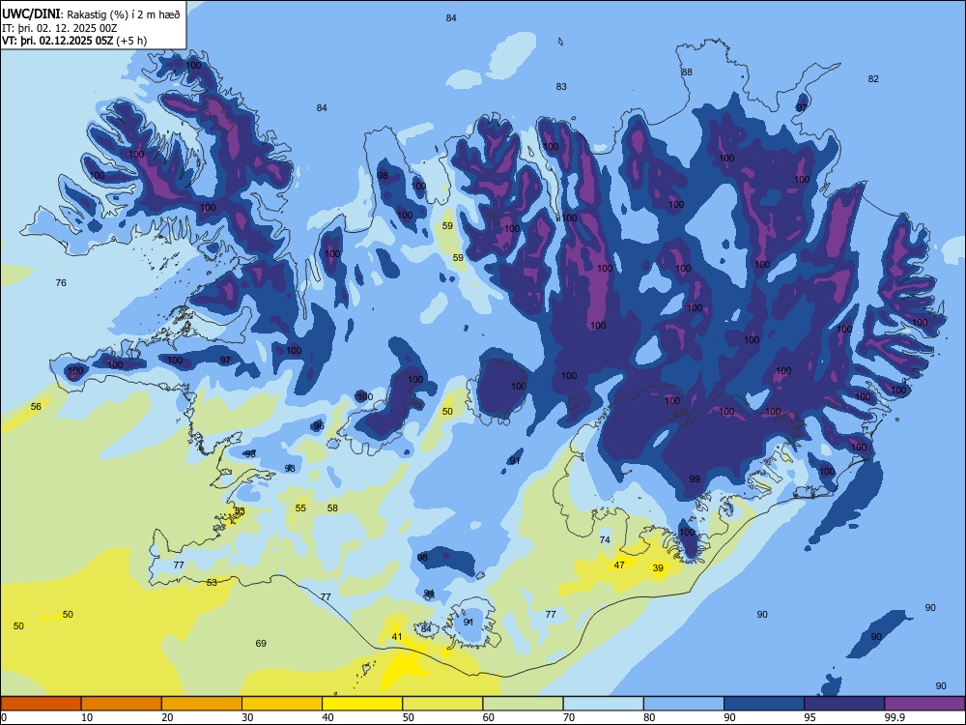Click the humidity value 47 in the southeast
Viewport: 966px width, 725px height.
[x=620, y=565]
